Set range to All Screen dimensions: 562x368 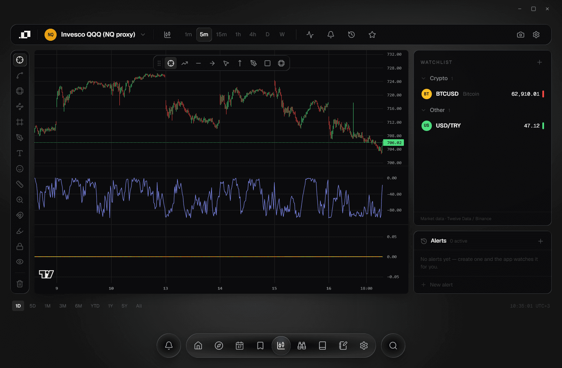139,306
